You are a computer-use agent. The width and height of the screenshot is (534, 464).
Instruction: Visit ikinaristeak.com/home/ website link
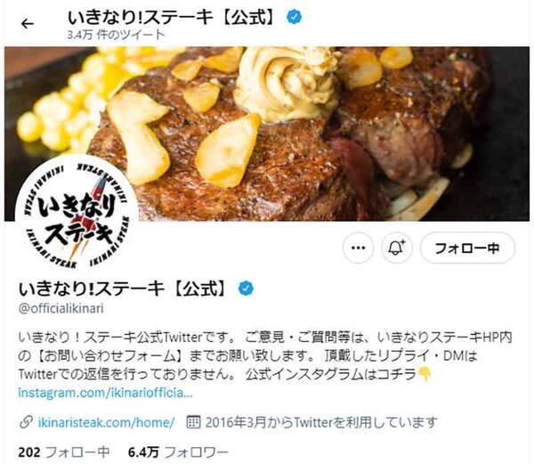pos(106,422)
